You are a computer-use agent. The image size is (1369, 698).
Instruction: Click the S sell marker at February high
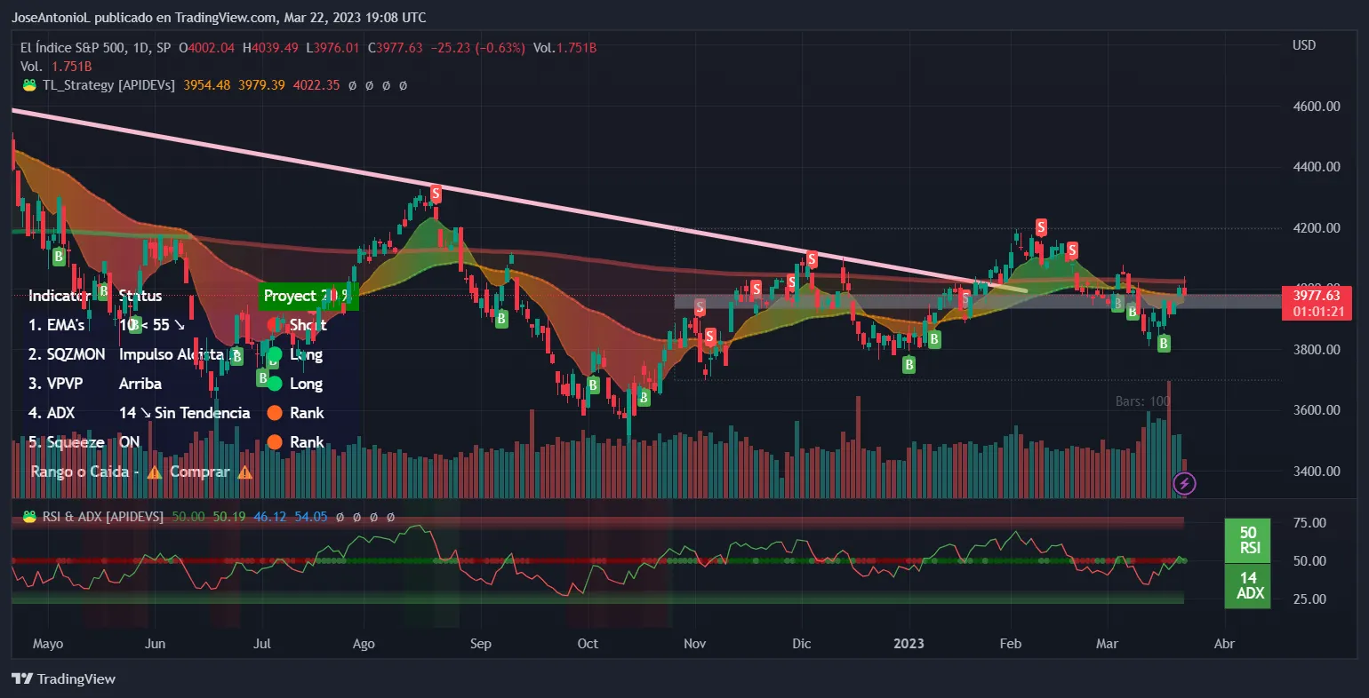pos(1040,227)
